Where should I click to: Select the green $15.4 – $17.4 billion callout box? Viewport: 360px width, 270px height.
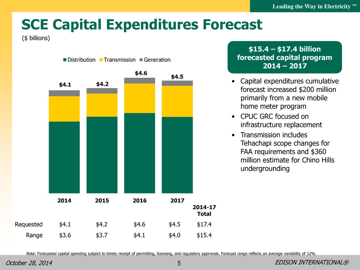pos(285,57)
